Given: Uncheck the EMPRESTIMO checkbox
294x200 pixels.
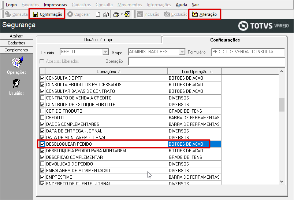Looking at the screenshot, I should 42,177.
